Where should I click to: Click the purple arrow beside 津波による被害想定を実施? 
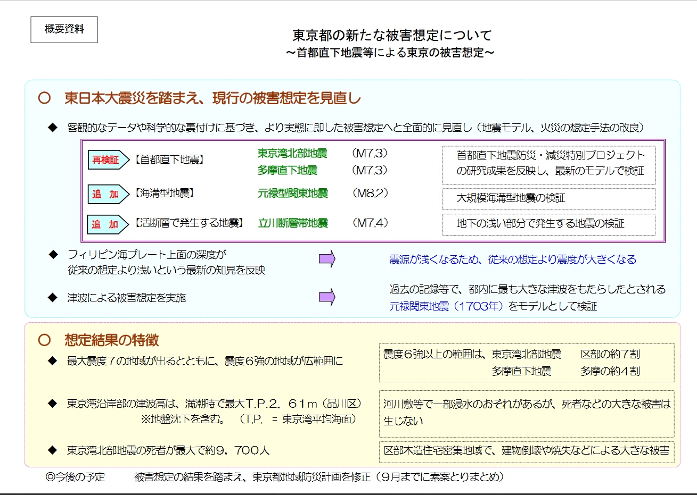click(x=327, y=297)
